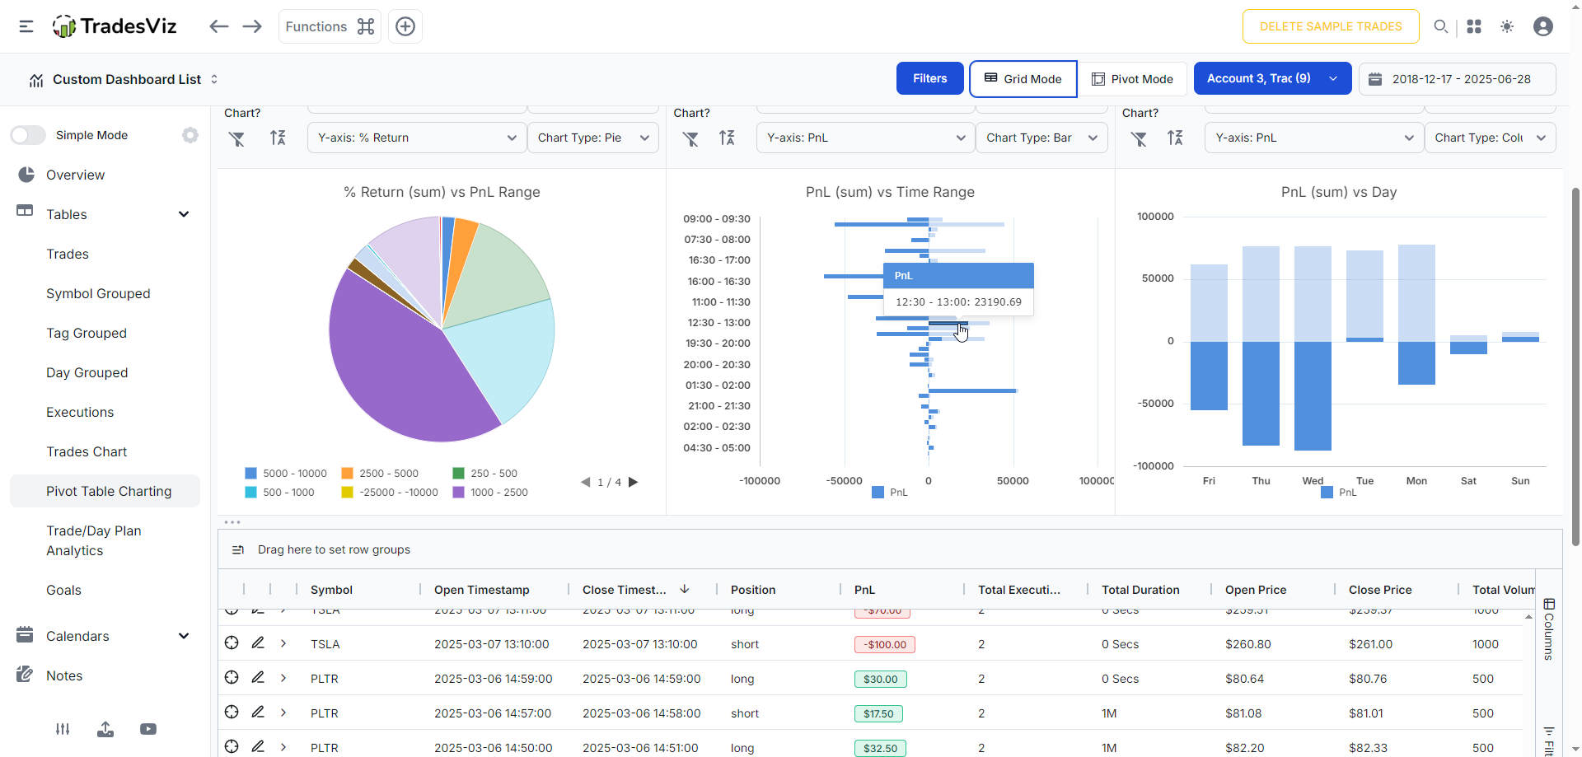Click the three-dot panel divider handle
1582x757 pixels.
click(x=232, y=522)
